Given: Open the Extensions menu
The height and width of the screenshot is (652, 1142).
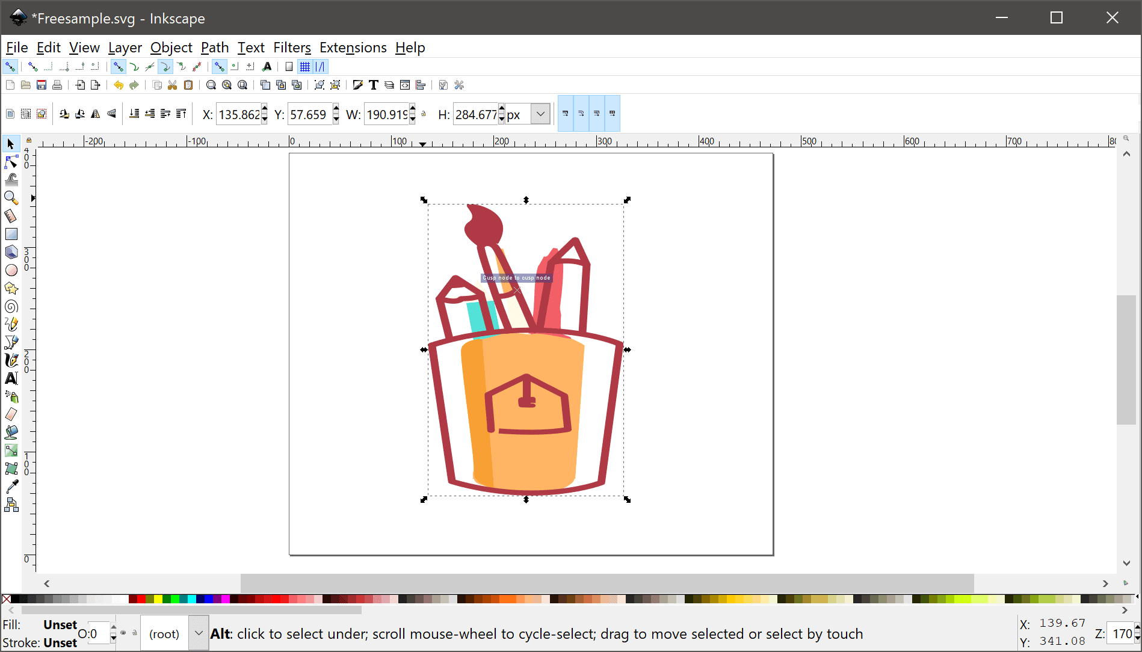Looking at the screenshot, I should (x=353, y=48).
